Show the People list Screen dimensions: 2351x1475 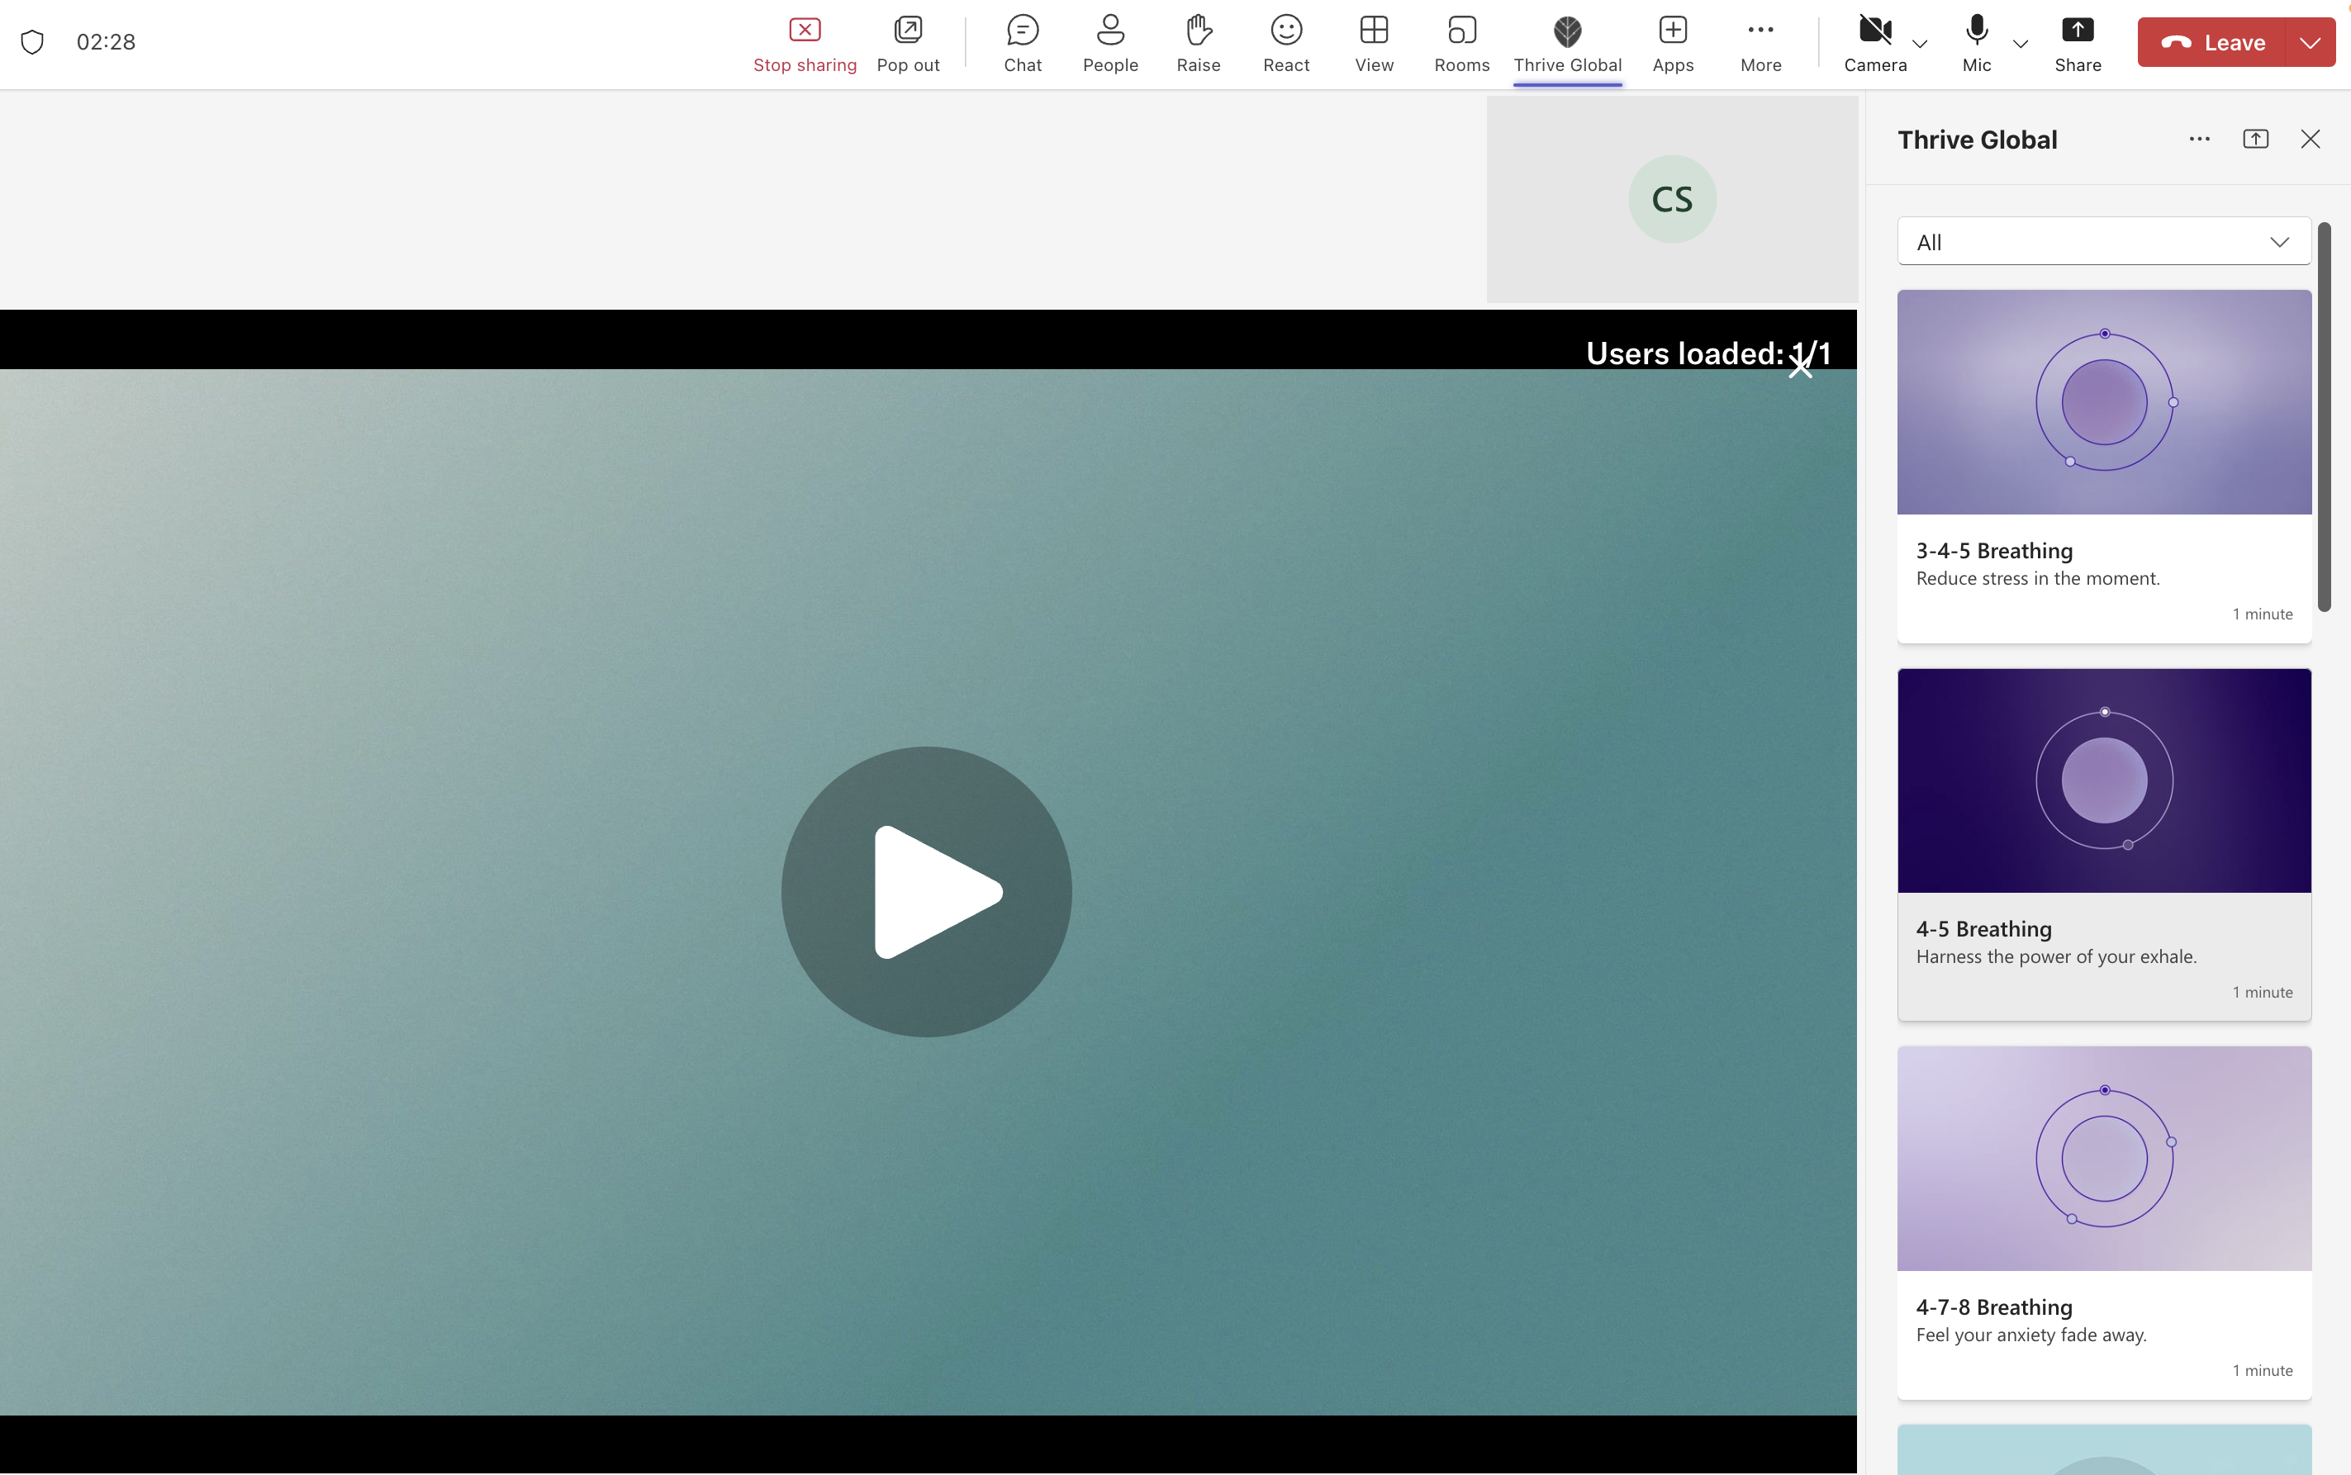(1110, 44)
